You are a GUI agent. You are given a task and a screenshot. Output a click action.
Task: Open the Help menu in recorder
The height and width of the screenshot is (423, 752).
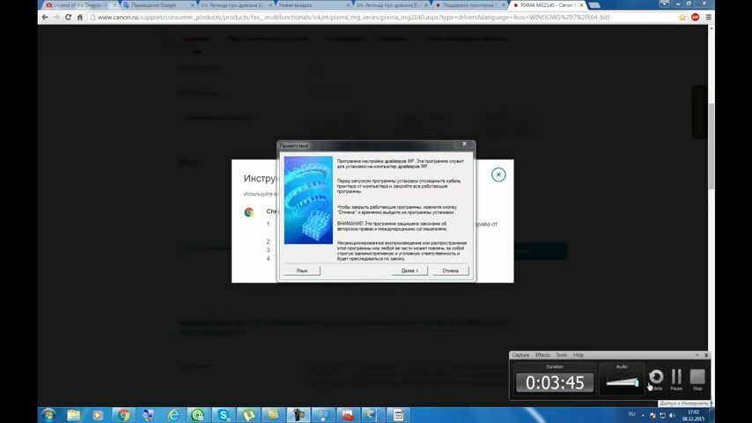[x=579, y=355]
